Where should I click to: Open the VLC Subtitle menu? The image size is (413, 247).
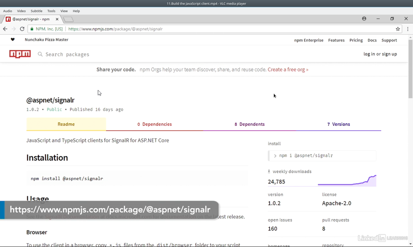36,11
